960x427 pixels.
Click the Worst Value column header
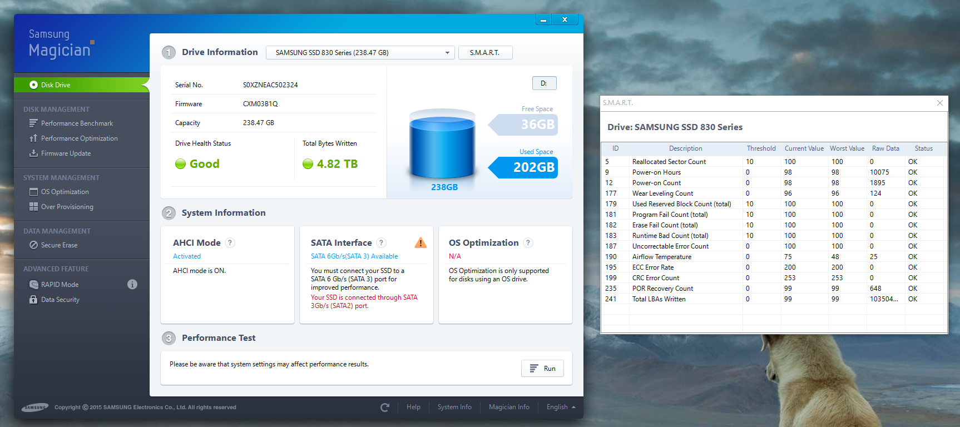tap(847, 148)
